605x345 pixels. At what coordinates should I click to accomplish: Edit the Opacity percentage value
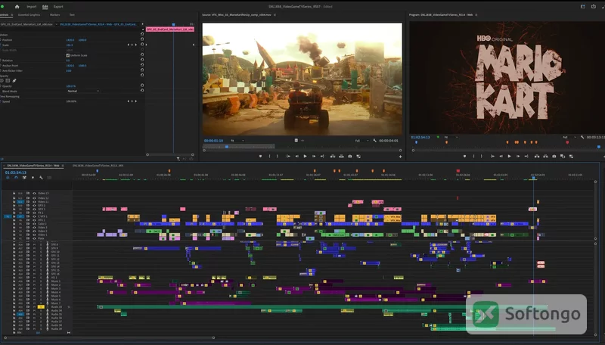pyautogui.click(x=71, y=86)
